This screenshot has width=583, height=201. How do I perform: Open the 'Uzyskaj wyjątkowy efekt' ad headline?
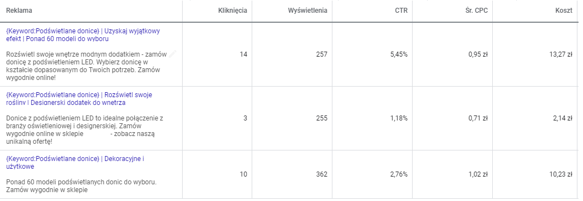[83, 35]
